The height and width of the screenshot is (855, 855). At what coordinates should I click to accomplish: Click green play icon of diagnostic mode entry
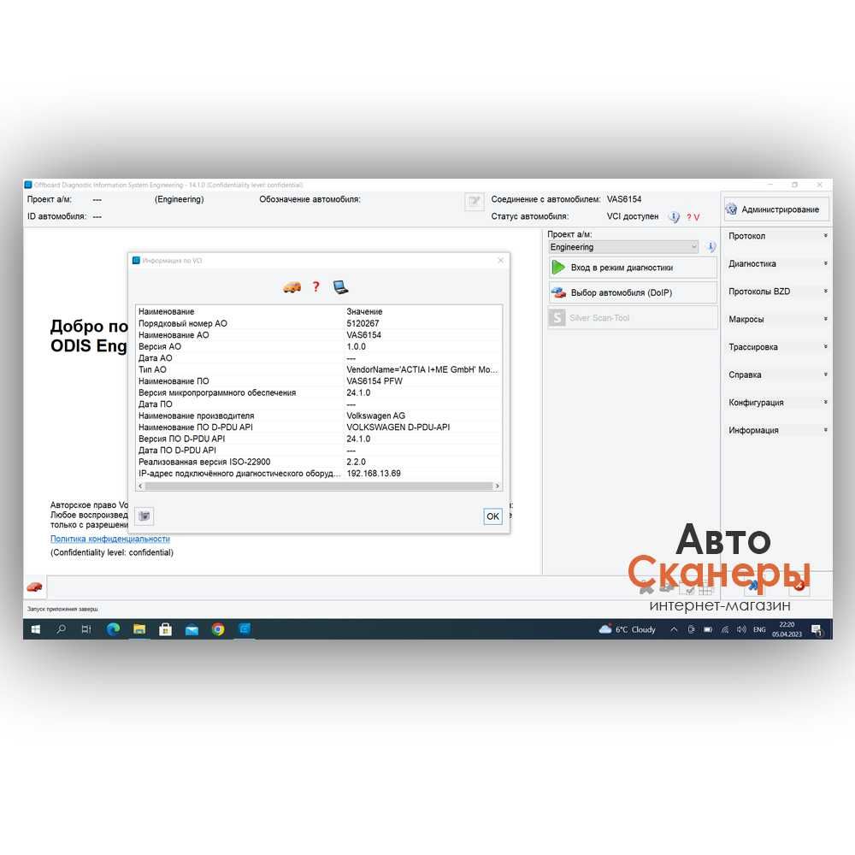click(557, 267)
